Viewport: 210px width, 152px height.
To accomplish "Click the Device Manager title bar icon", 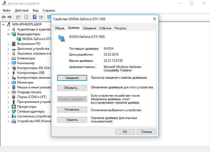I will coord(4,3).
